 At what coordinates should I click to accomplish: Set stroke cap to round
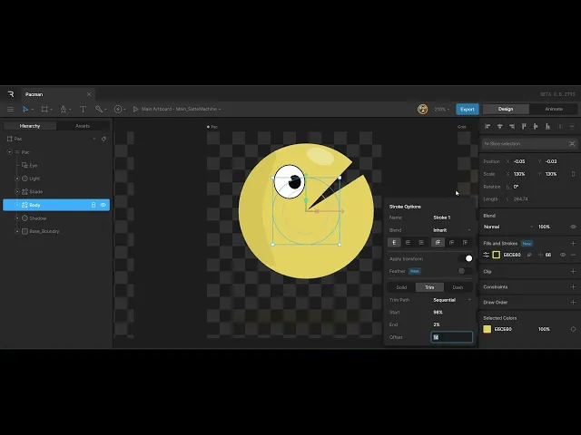408,243
